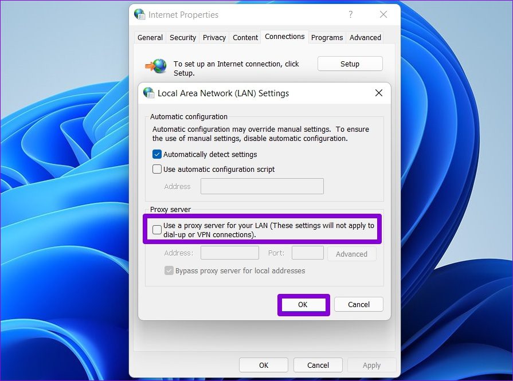Image resolution: width=513 pixels, height=381 pixels.
Task: Switch to the Security tab
Action: coord(182,37)
